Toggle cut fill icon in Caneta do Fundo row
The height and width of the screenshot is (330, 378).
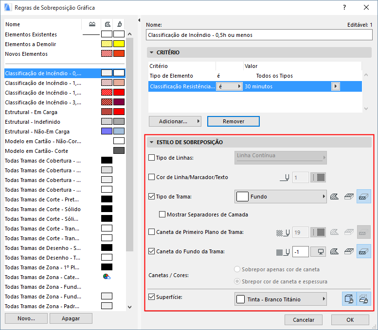(363, 251)
